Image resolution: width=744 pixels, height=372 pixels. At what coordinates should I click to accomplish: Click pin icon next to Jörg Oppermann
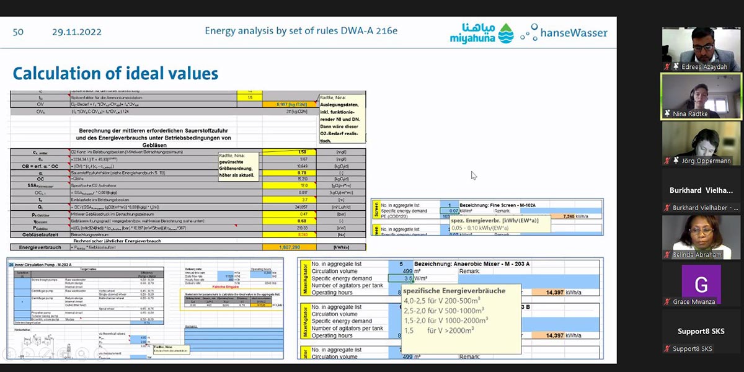click(x=676, y=161)
